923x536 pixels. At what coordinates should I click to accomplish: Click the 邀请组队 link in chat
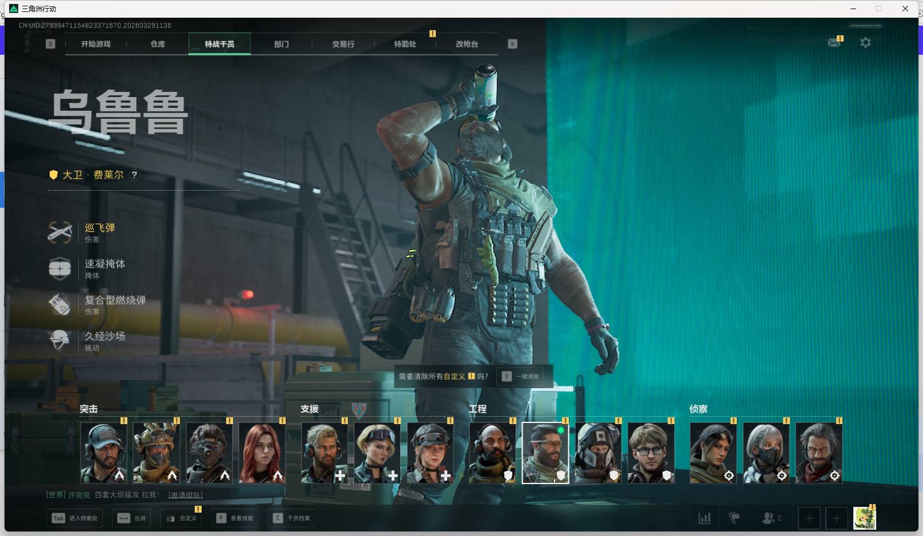(x=186, y=495)
